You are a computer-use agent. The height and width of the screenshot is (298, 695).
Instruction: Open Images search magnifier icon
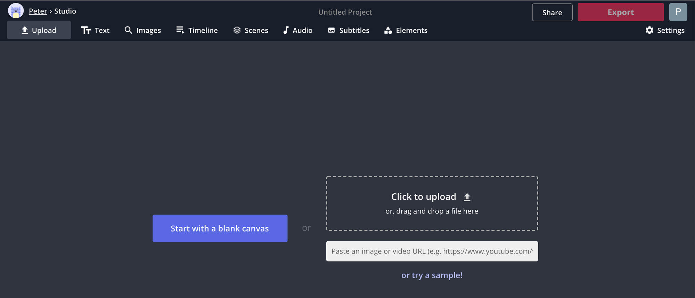pyautogui.click(x=128, y=30)
